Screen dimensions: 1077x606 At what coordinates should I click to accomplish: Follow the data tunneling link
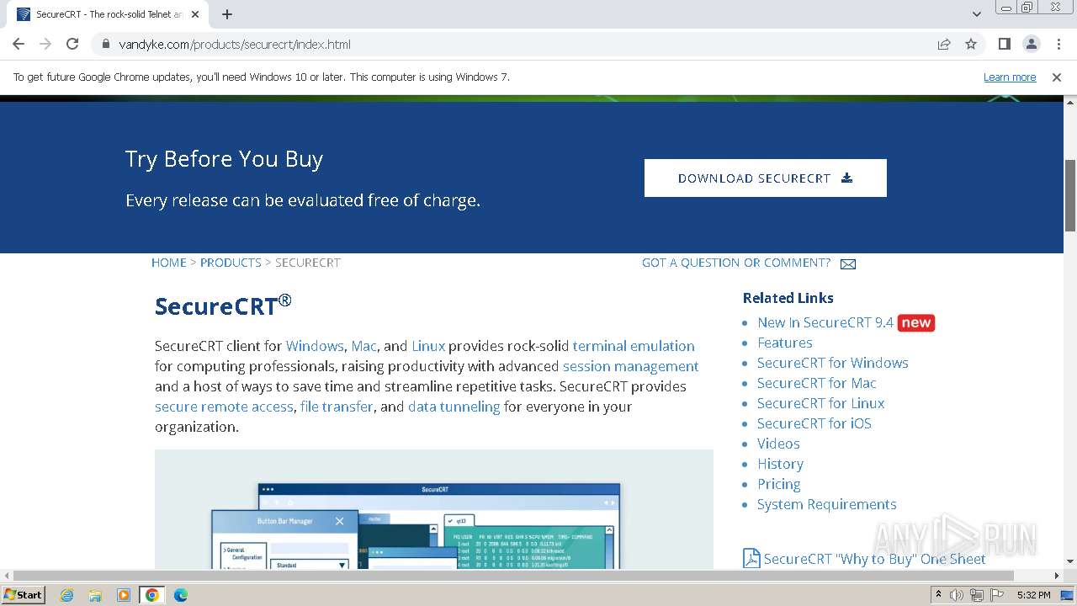(454, 407)
